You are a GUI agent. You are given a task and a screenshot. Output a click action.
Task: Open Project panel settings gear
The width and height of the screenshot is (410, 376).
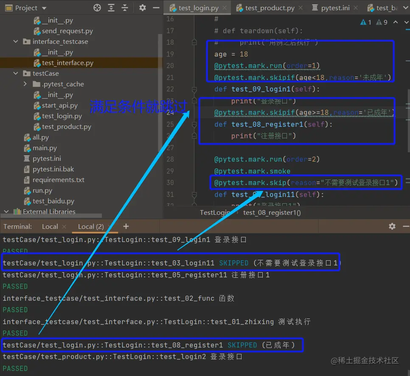[x=142, y=8]
